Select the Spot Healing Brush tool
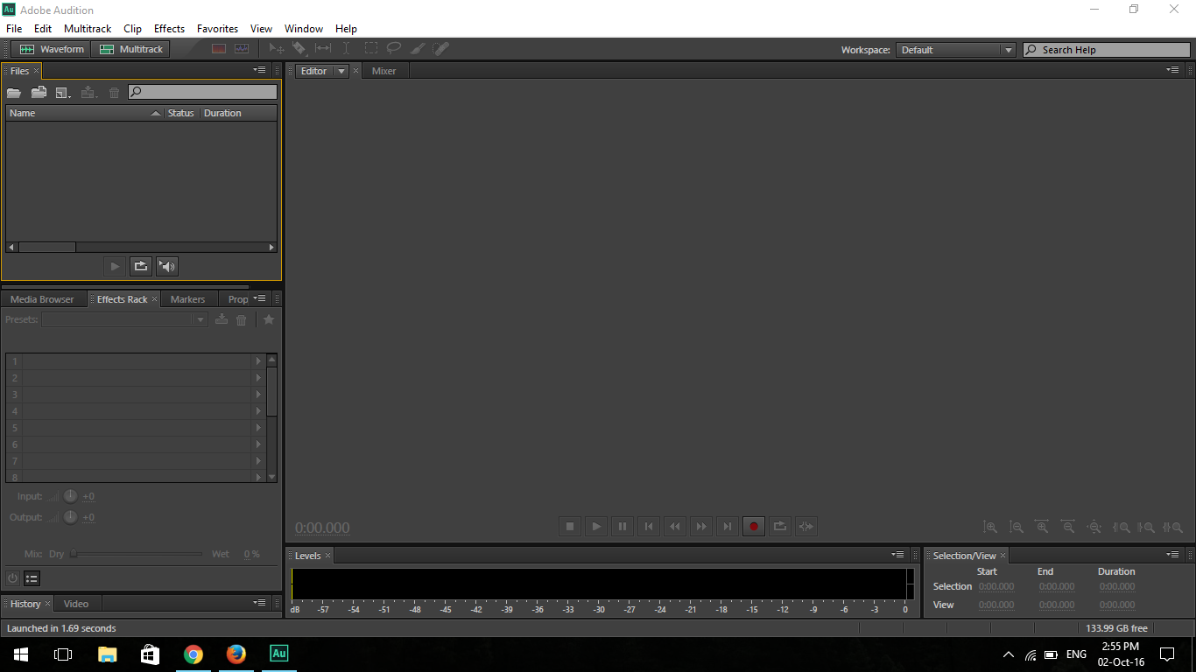The image size is (1196, 672). pyautogui.click(x=441, y=49)
